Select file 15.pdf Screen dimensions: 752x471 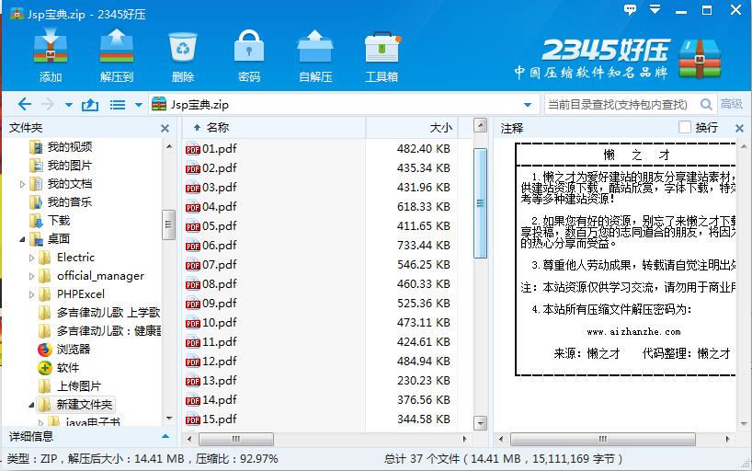[x=219, y=419]
